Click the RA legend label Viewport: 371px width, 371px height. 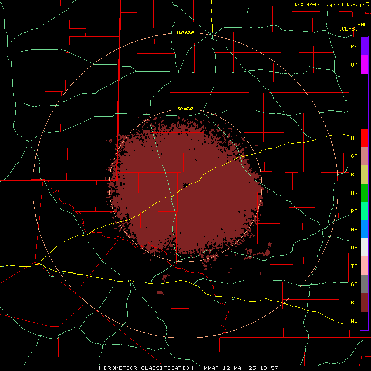pos(354,211)
